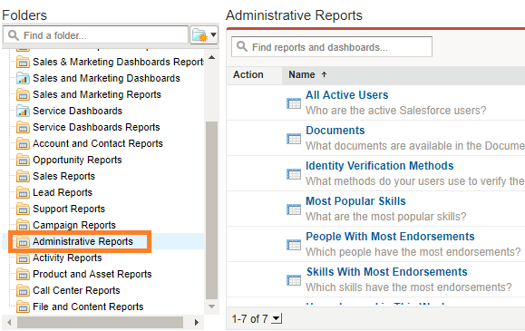Select the Administrative Reports folder
Viewport: 525px width, 331px height.
click(x=83, y=241)
